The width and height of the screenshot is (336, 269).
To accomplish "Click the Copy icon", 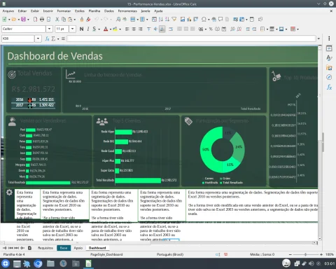I will [x=64, y=20].
